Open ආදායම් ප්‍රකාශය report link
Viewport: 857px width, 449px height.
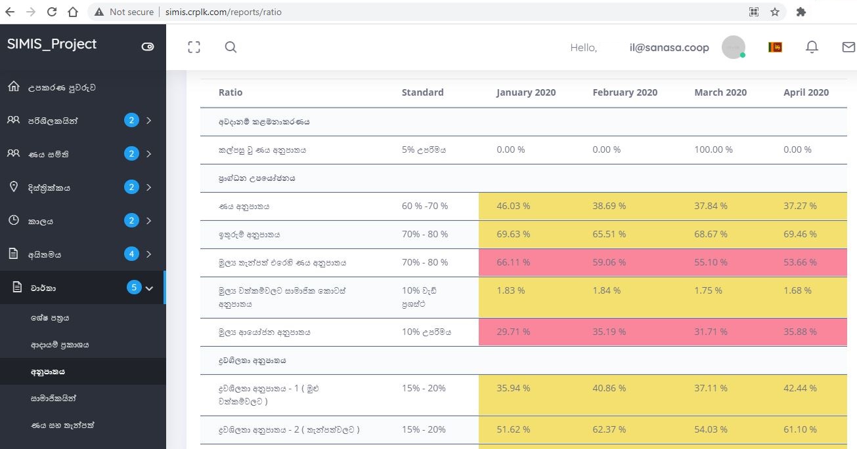pos(59,345)
